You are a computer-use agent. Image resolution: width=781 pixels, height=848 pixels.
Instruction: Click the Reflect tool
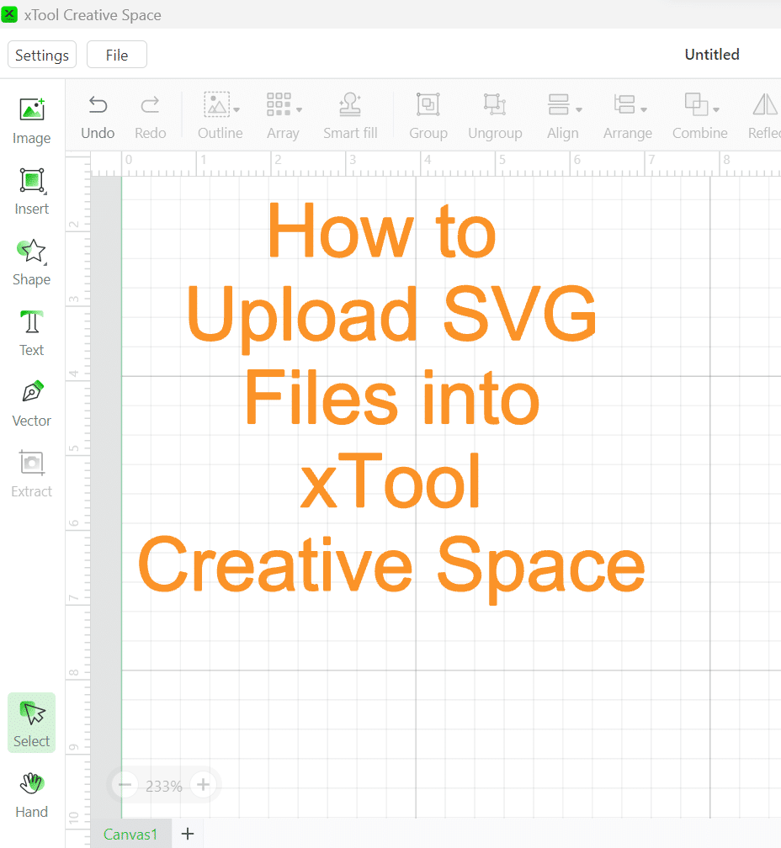(765, 118)
